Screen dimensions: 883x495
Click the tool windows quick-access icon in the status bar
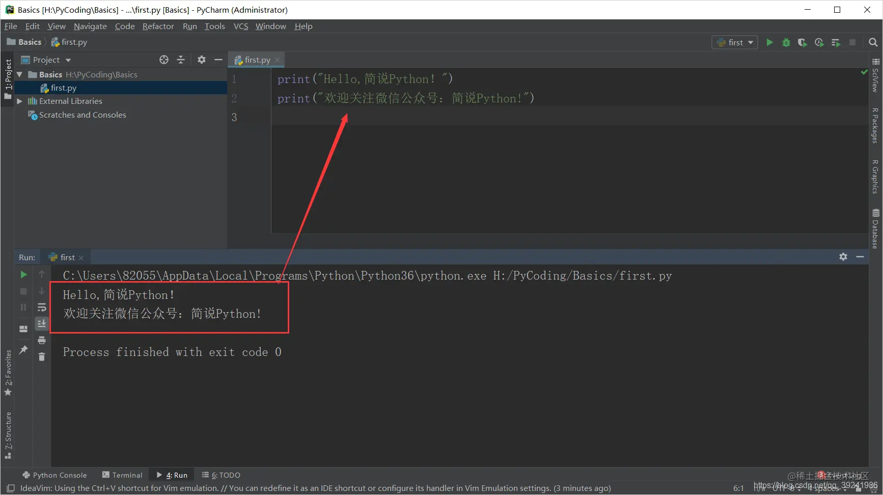(10, 488)
